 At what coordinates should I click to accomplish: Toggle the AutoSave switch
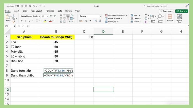pos(17,6)
